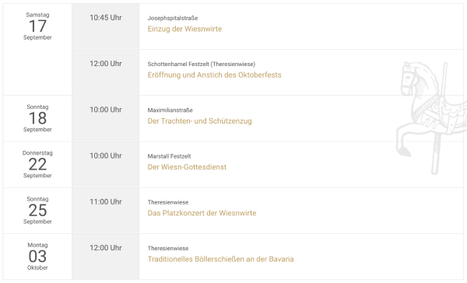Click the Josephspitalstraße location label
The width and height of the screenshot is (467, 283).
point(173,18)
